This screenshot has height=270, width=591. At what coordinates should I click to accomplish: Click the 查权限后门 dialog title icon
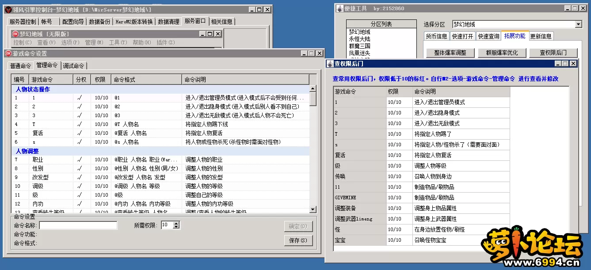pyautogui.click(x=330, y=64)
